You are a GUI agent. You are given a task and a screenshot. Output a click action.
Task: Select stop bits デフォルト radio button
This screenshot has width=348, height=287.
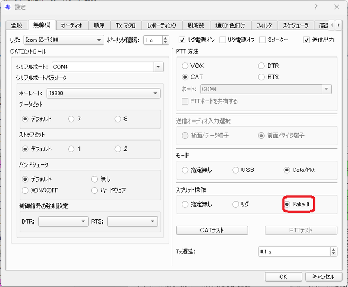click(26, 149)
